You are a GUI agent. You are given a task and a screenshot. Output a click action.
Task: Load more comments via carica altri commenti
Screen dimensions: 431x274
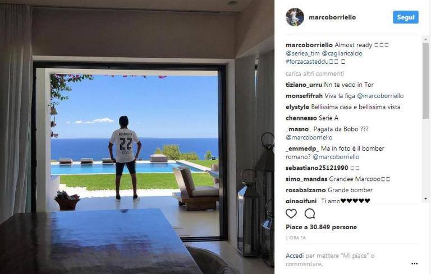[x=314, y=73]
